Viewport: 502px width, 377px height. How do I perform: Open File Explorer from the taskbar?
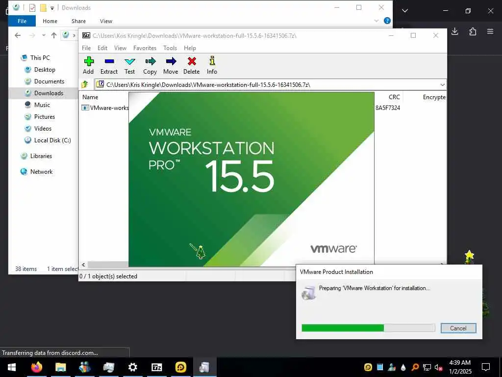pos(60,367)
